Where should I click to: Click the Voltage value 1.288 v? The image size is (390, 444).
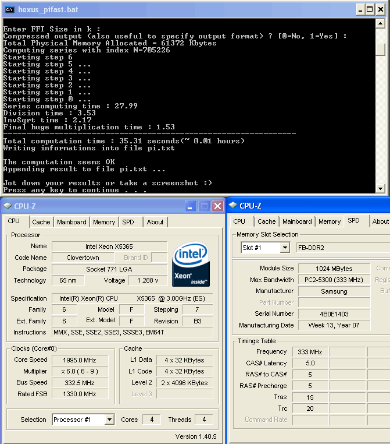(x=148, y=280)
